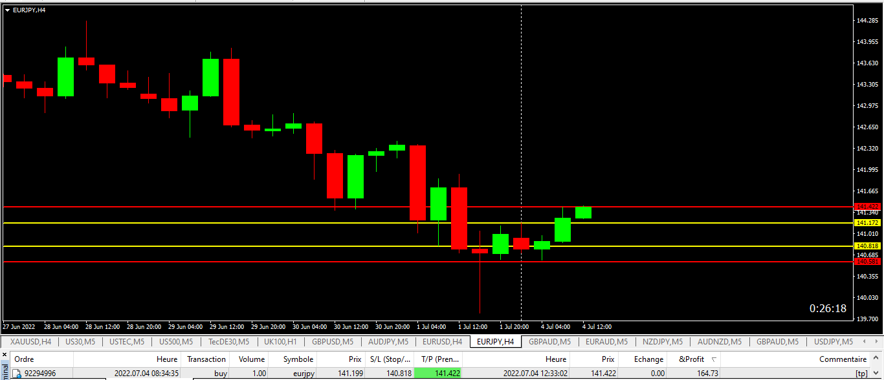Click the 142.650 price scale value

[867, 127]
